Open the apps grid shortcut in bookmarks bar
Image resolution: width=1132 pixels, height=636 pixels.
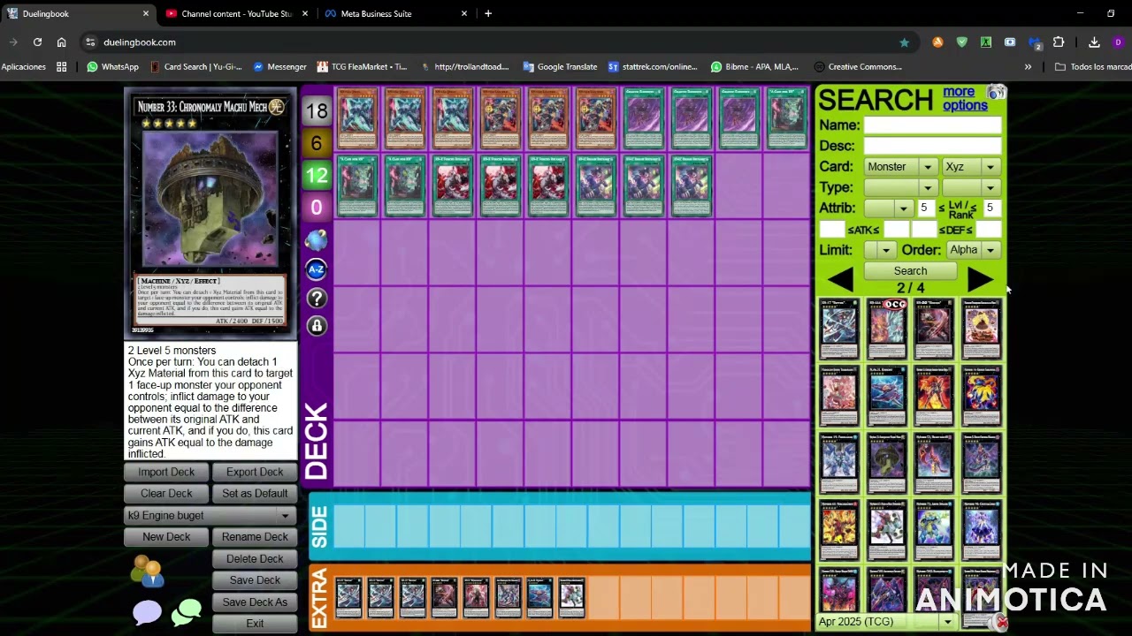[61, 66]
